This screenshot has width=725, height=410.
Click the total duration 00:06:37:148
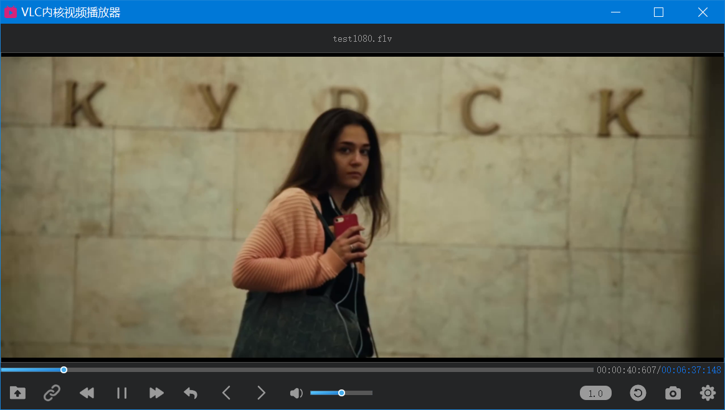click(x=691, y=370)
